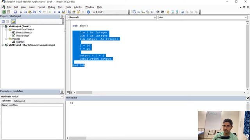The width and height of the screenshot is (250, 140).
Task: Indent the selected code with Indent icon
Action: click(x=158, y=12)
